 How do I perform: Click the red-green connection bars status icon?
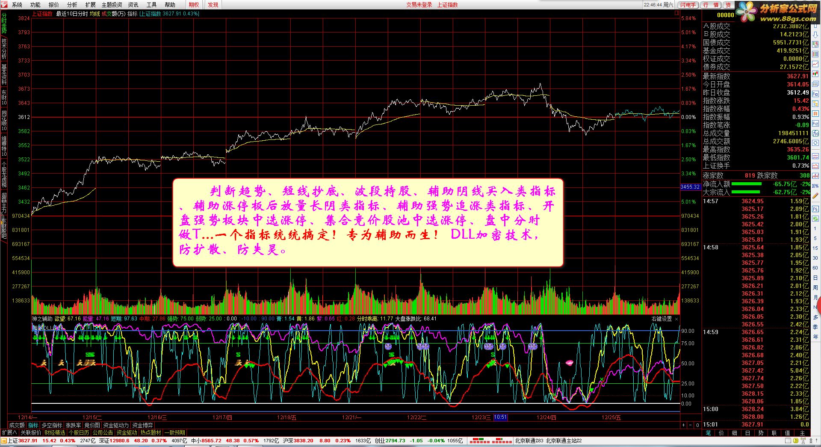click(x=490, y=441)
